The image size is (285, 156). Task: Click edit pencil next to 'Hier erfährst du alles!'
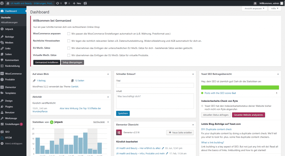[x=163, y=148]
